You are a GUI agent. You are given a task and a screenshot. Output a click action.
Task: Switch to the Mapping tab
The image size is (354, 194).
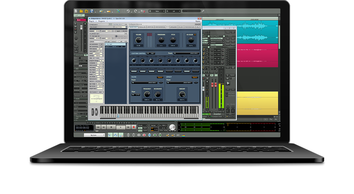(150, 27)
